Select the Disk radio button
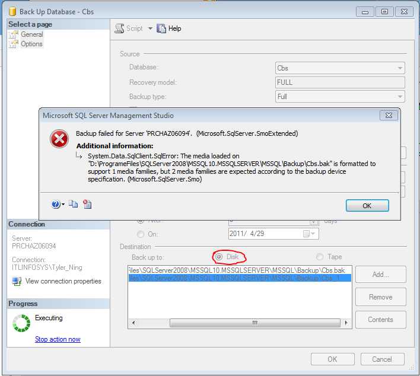Image resolution: width=420 pixels, height=376 pixels. [219, 257]
